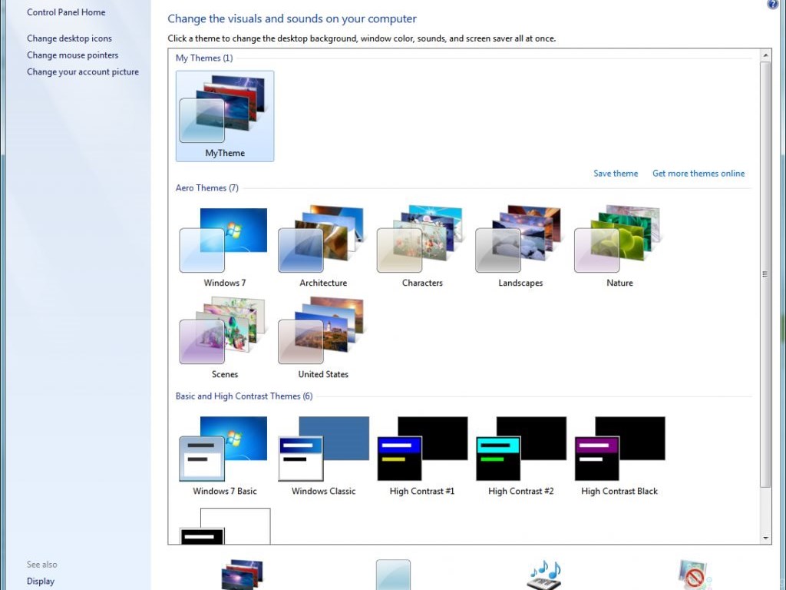Click the theme list scroll up arrow

(x=765, y=55)
